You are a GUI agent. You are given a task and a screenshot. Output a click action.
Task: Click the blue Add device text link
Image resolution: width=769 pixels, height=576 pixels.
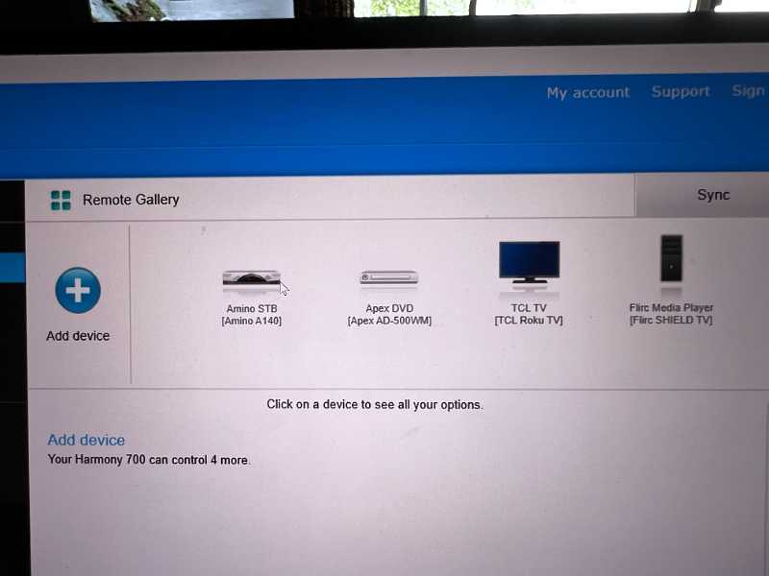(x=87, y=440)
